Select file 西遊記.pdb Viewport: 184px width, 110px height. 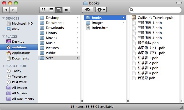coord(155,78)
